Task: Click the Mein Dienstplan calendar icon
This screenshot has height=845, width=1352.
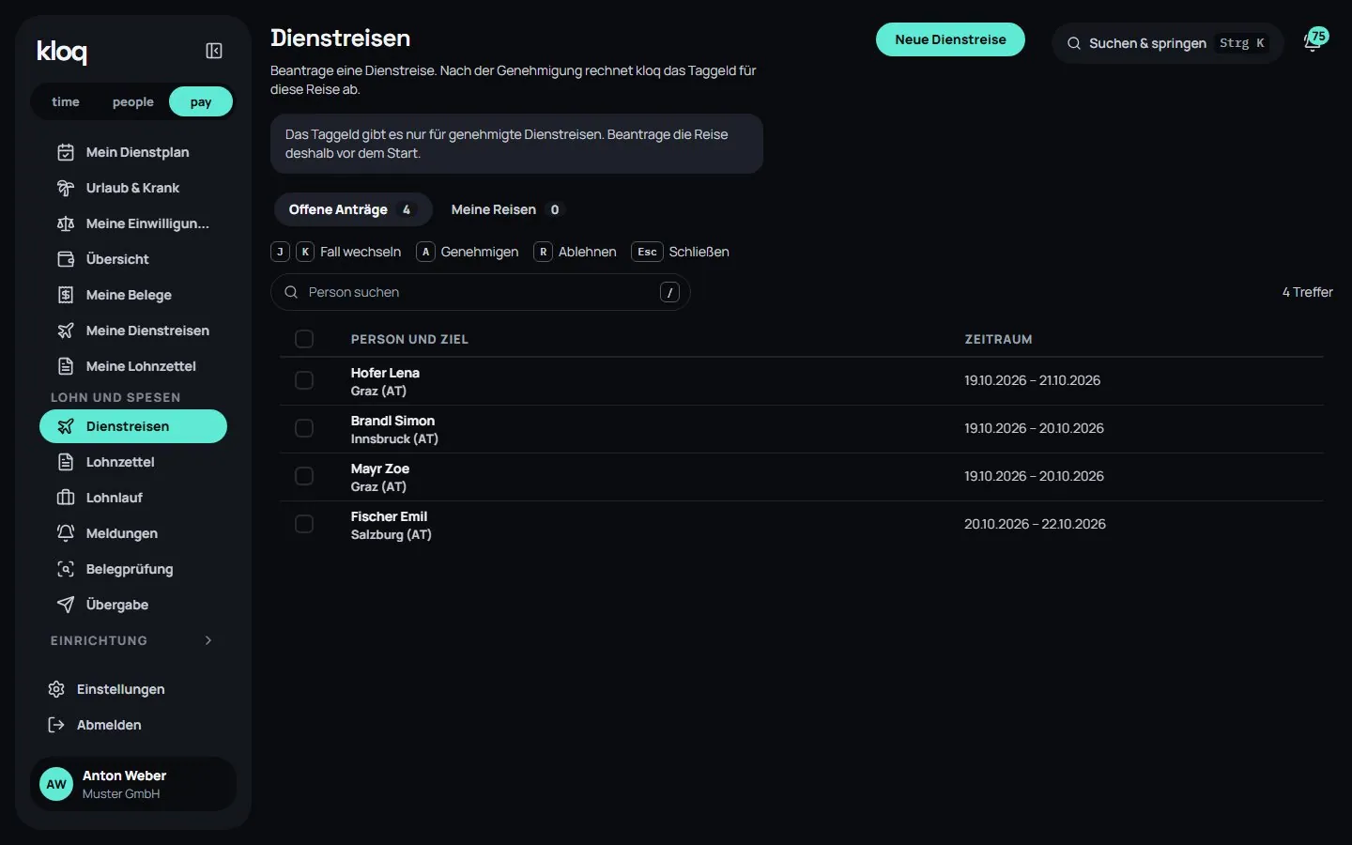Action: [x=66, y=152]
